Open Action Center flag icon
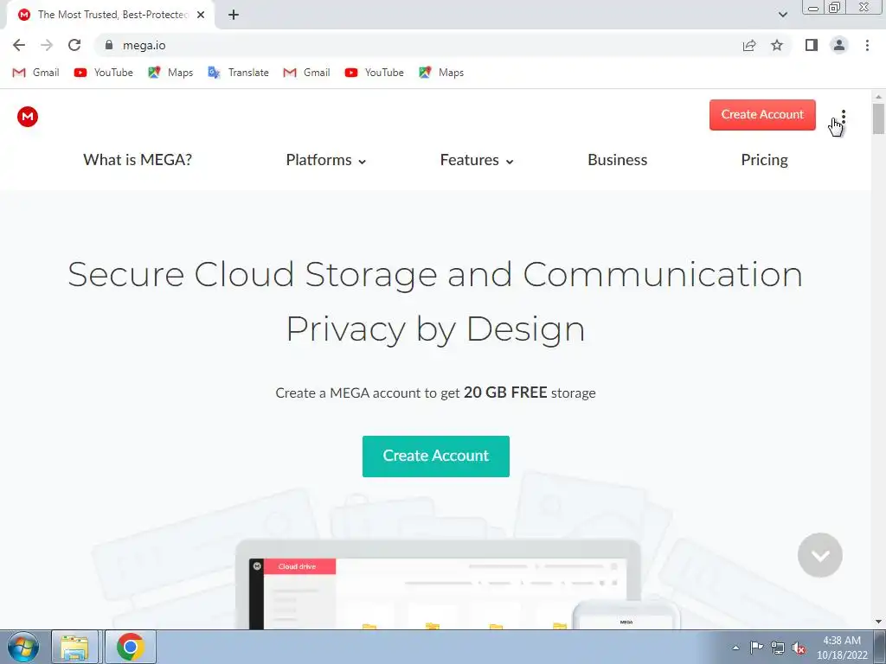Image resolution: width=886 pixels, height=664 pixels. (x=756, y=647)
